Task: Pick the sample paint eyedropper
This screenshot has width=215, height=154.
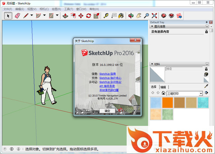Action: pos(206,86)
